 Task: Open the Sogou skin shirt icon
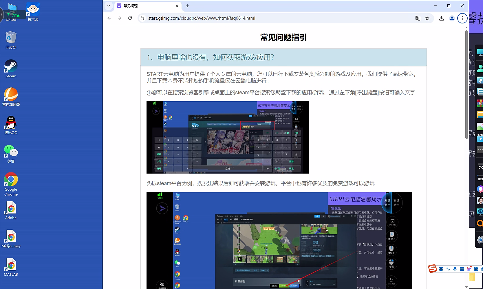(x=469, y=269)
